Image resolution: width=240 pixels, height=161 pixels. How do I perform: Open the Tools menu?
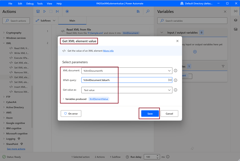click(40, 3)
